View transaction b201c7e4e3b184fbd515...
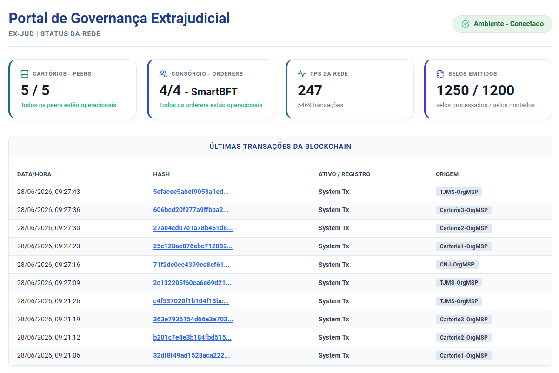The width and height of the screenshot is (559, 373). 192,337
